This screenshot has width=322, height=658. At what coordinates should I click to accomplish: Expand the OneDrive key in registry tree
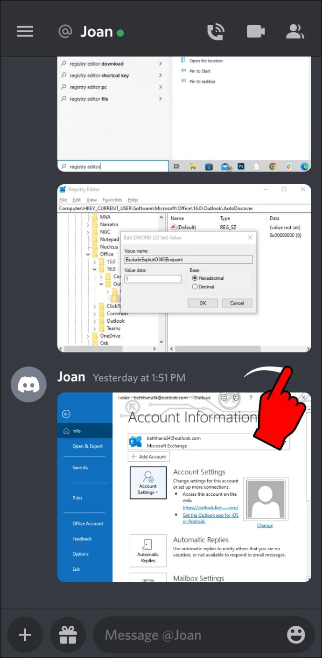88,336
